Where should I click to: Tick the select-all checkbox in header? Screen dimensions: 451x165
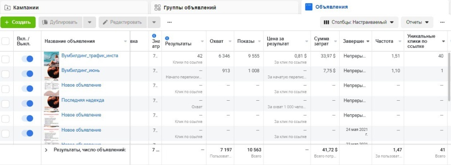(x=5, y=41)
